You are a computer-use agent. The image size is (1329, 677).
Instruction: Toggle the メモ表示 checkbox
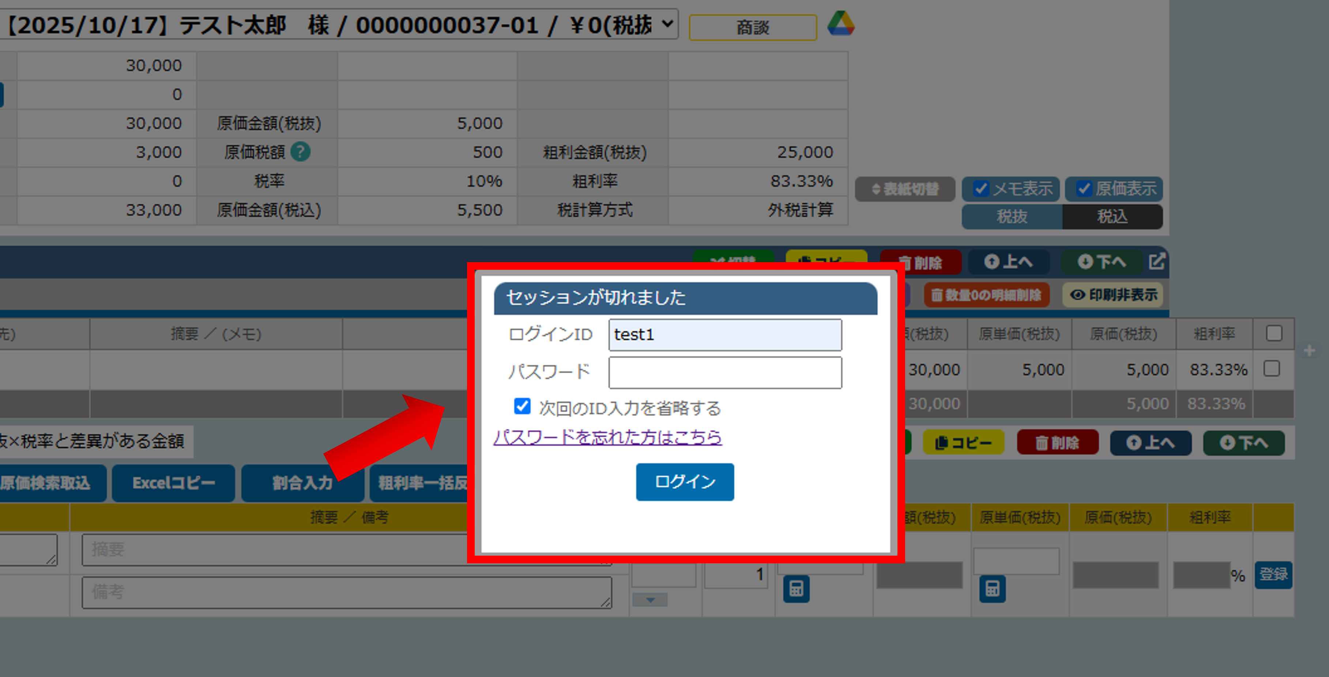981,189
